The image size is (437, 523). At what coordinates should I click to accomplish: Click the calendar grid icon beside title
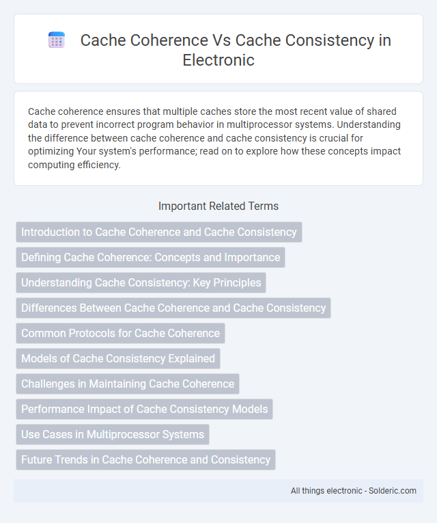point(57,40)
